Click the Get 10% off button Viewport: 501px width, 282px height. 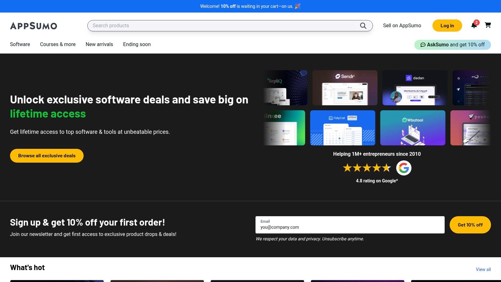(470, 225)
